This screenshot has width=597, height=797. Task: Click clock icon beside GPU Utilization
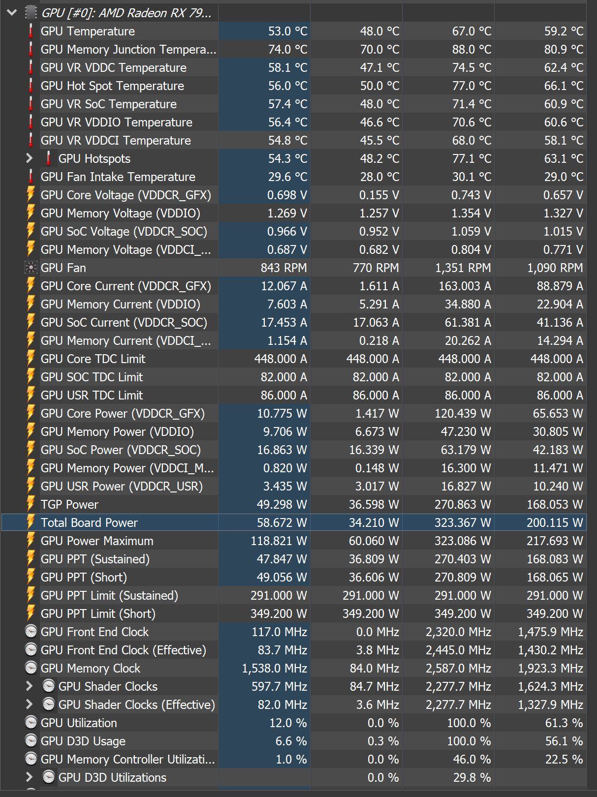tap(31, 723)
